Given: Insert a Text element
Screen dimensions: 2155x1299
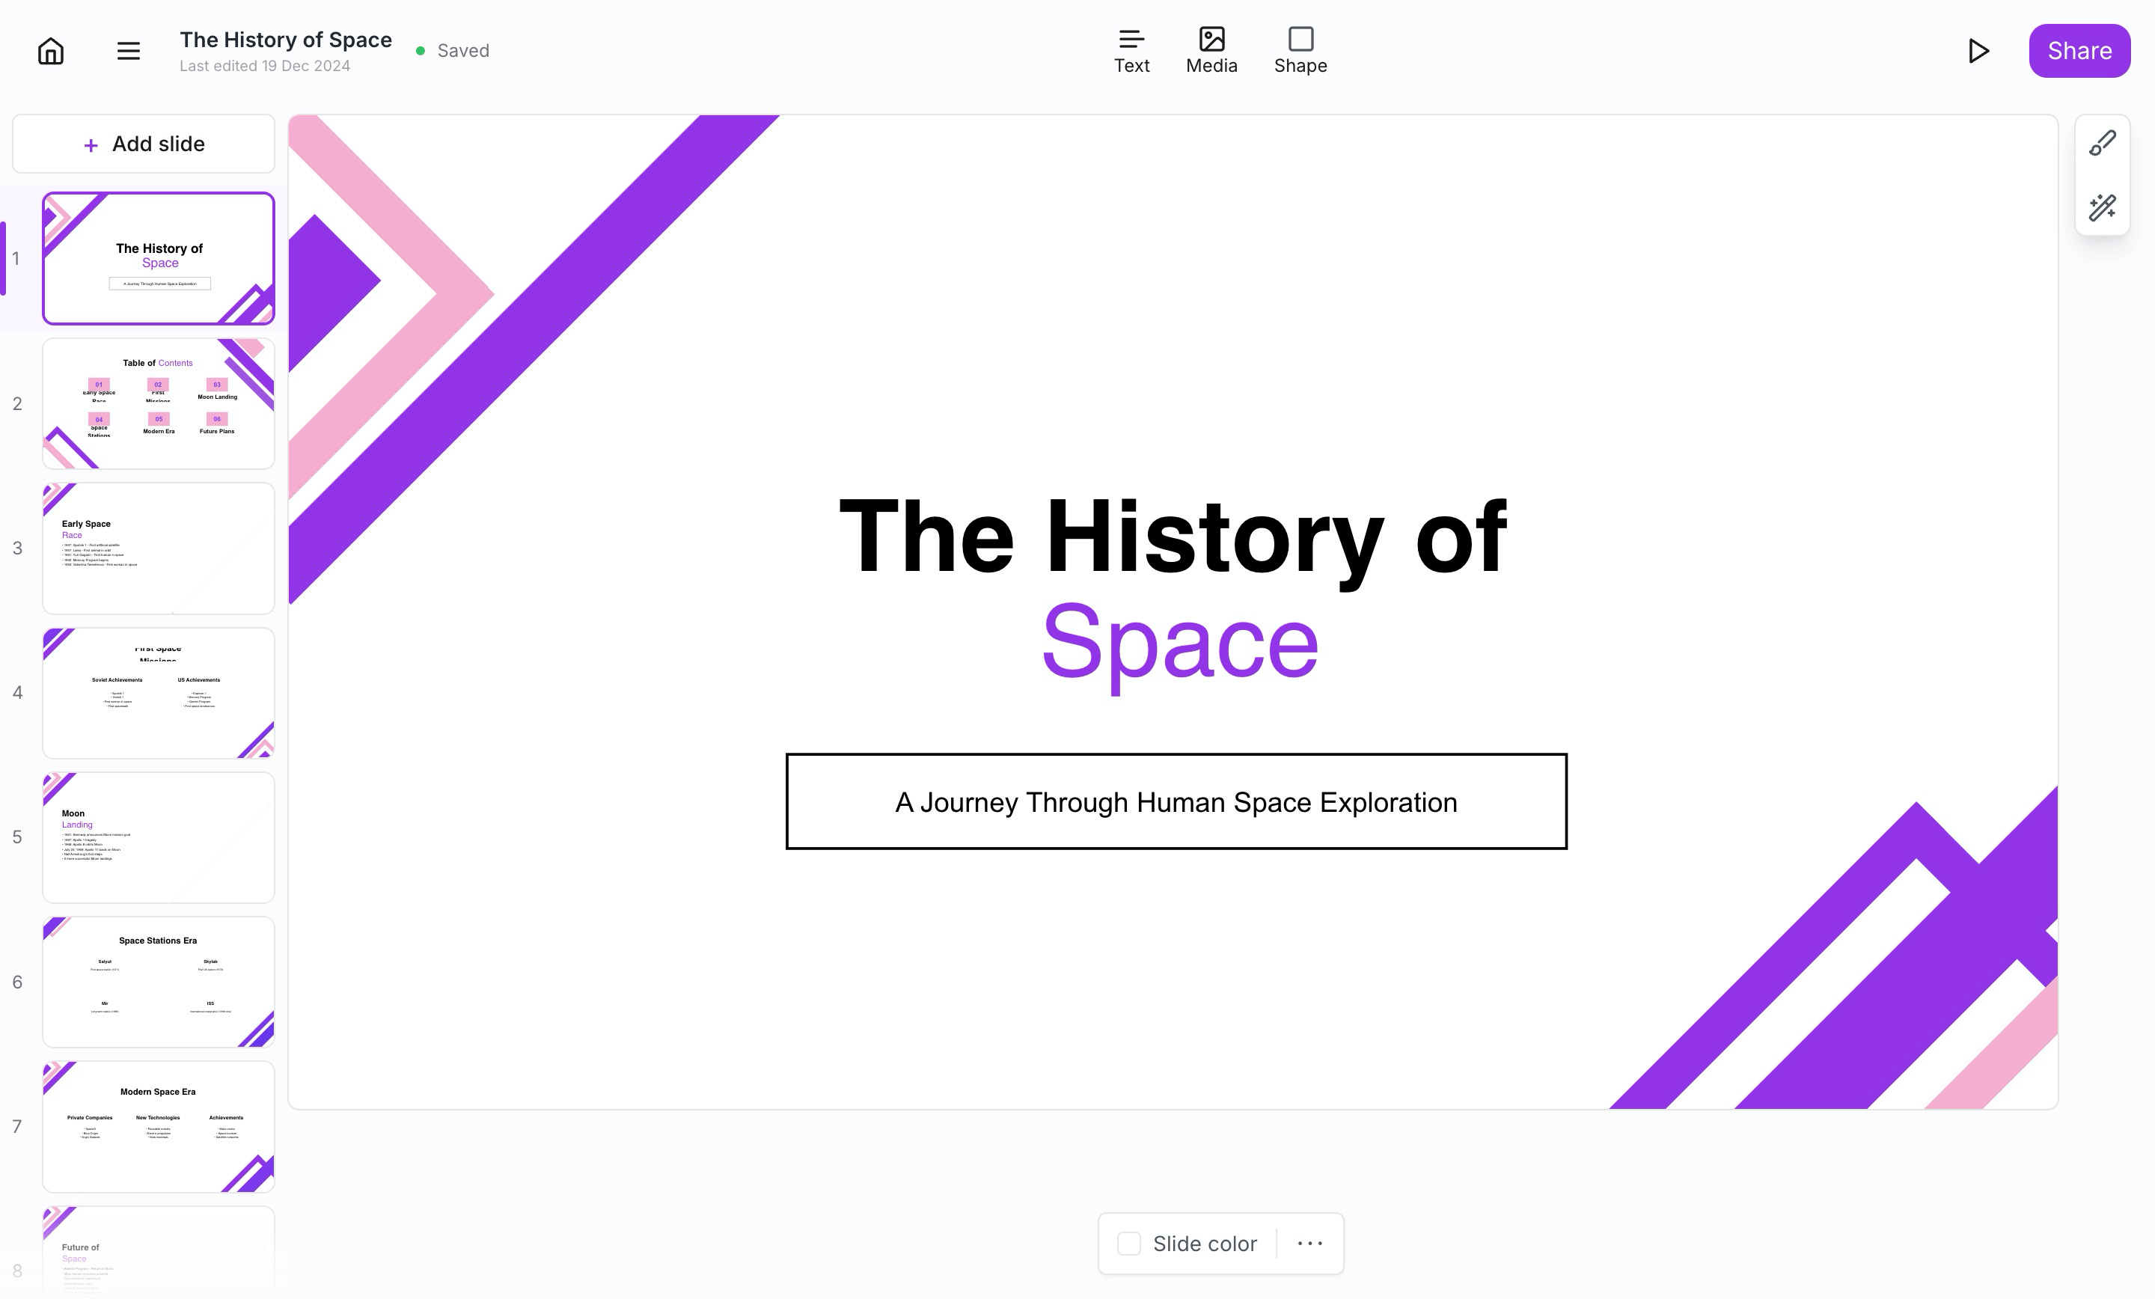Looking at the screenshot, I should (1131, 51).
